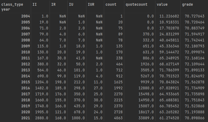
Task: Click the II column header
Action: [34, 5]
